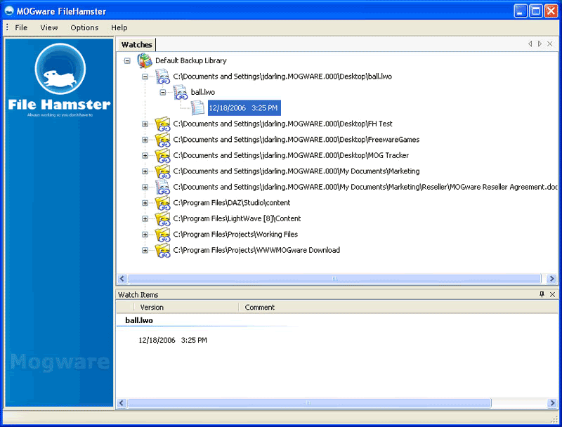Click the File Hamster logo

[x=59, y=77]
